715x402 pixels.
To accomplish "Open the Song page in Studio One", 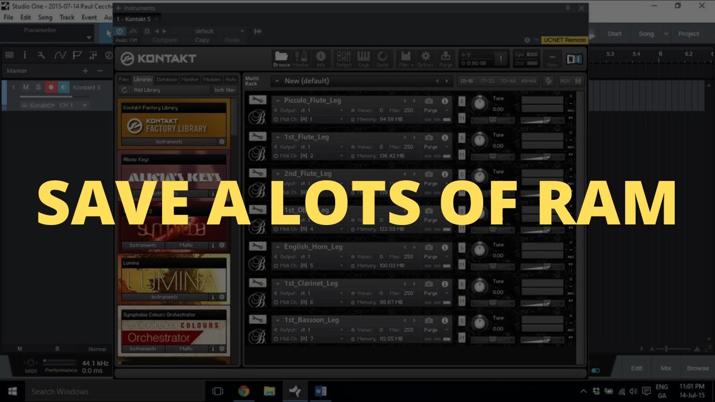I will coord(646,33).
